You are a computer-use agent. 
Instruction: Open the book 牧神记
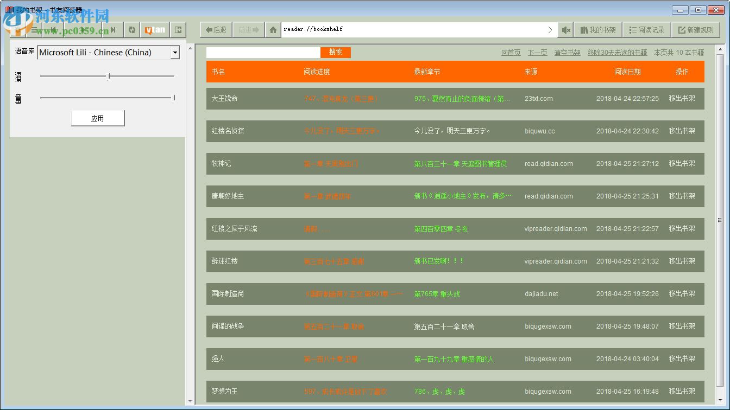(221, 164)
